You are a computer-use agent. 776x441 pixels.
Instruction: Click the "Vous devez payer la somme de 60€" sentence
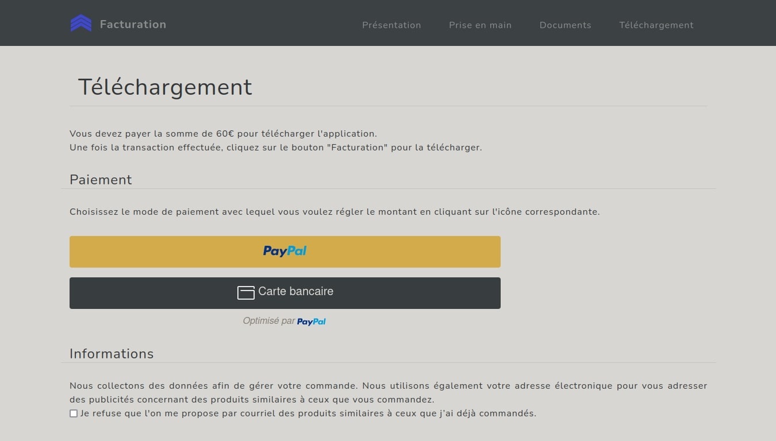[223, 134]
